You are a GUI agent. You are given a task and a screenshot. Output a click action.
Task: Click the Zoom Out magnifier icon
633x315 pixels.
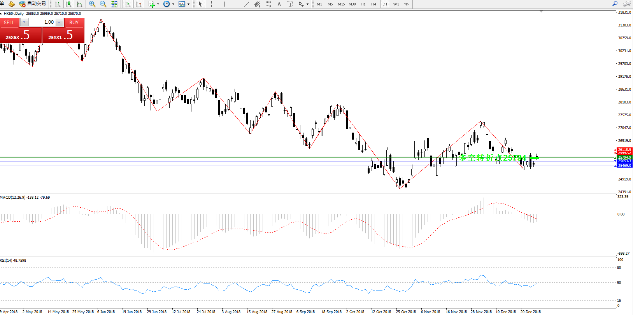click(x=103, y=4)
